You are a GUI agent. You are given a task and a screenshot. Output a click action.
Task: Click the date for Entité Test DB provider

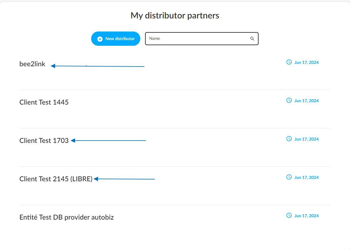307,216
